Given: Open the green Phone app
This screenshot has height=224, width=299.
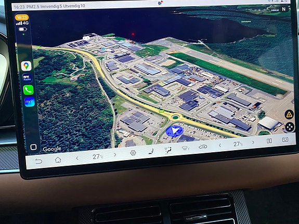Looking at the screenshot, I should [x=29, y=90].
